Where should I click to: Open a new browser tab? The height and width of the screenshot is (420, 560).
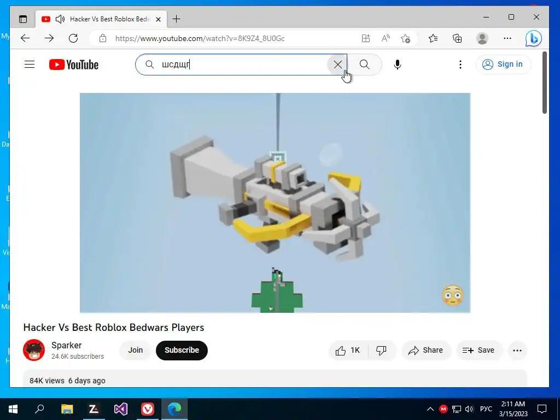coord(177,19)
